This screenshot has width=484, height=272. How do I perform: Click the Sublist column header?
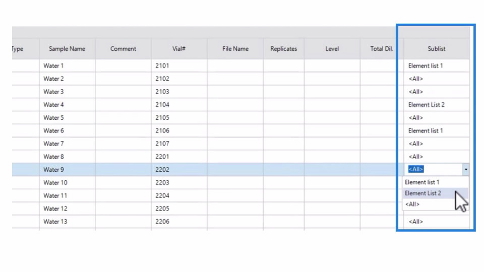click(436, 49)
